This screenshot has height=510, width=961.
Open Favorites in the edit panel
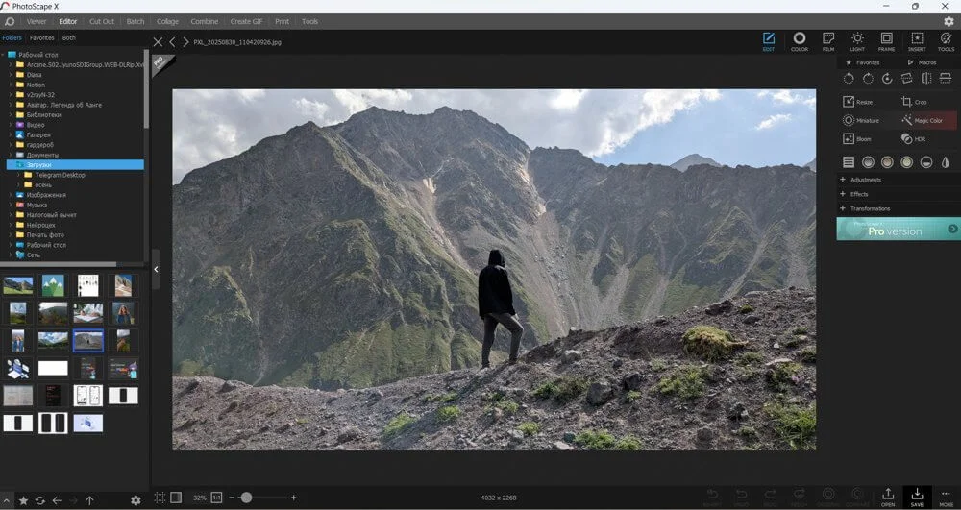coord(863,62)
